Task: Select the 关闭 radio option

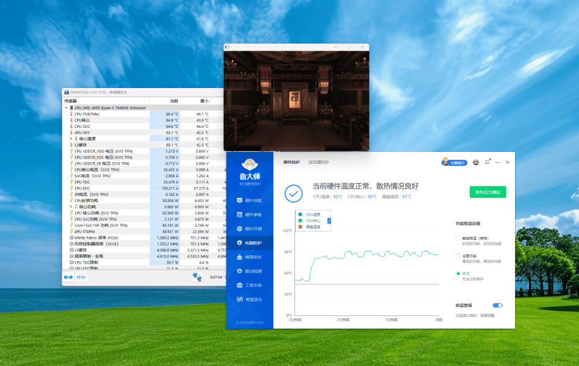Action: [458, 274]
